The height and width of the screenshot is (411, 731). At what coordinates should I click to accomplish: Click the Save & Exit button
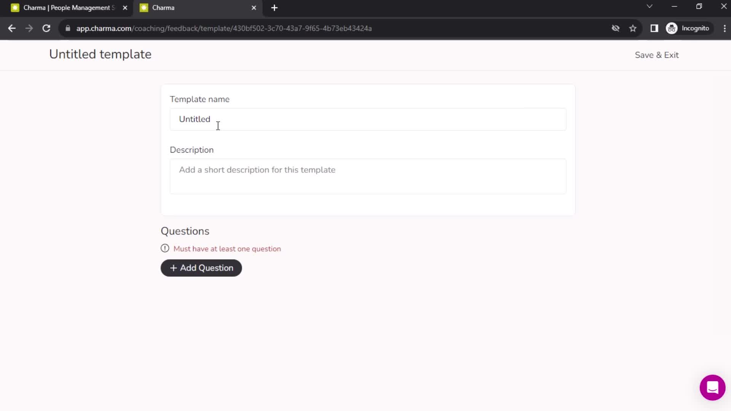(657, 55)
